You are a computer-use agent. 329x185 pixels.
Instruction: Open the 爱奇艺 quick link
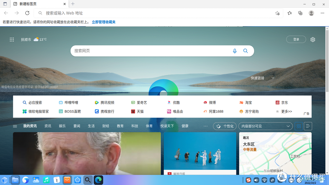[139, 103]
